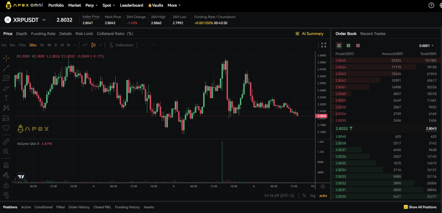
Task: Open the Fibonacci retracement tool
Action: 6,78
